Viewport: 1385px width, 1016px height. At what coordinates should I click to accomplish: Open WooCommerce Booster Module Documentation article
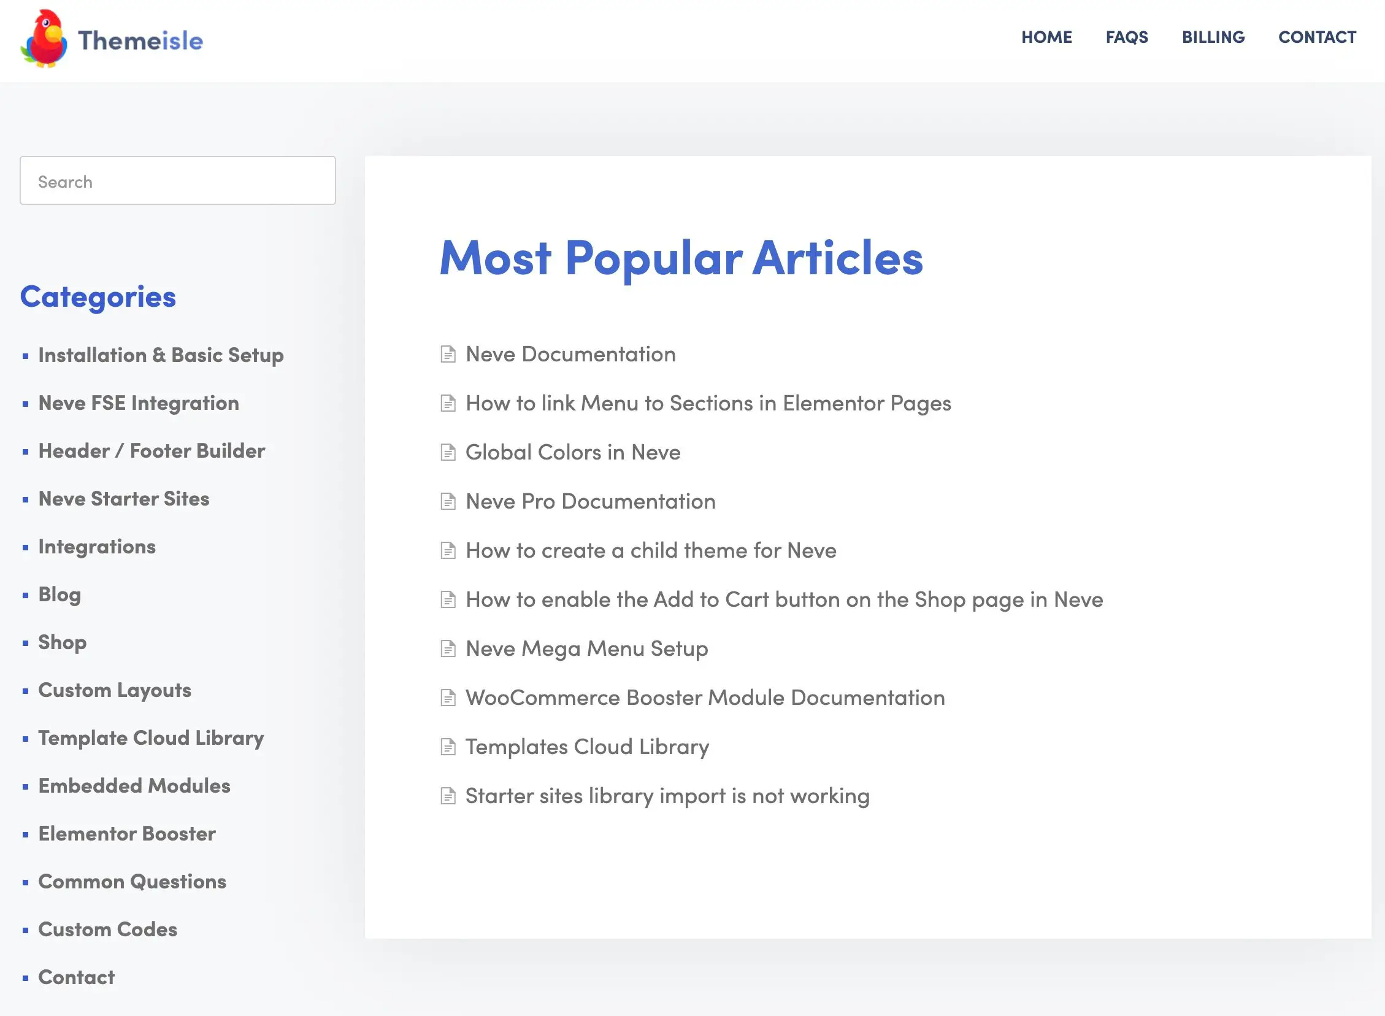click(x=705, y=698)
